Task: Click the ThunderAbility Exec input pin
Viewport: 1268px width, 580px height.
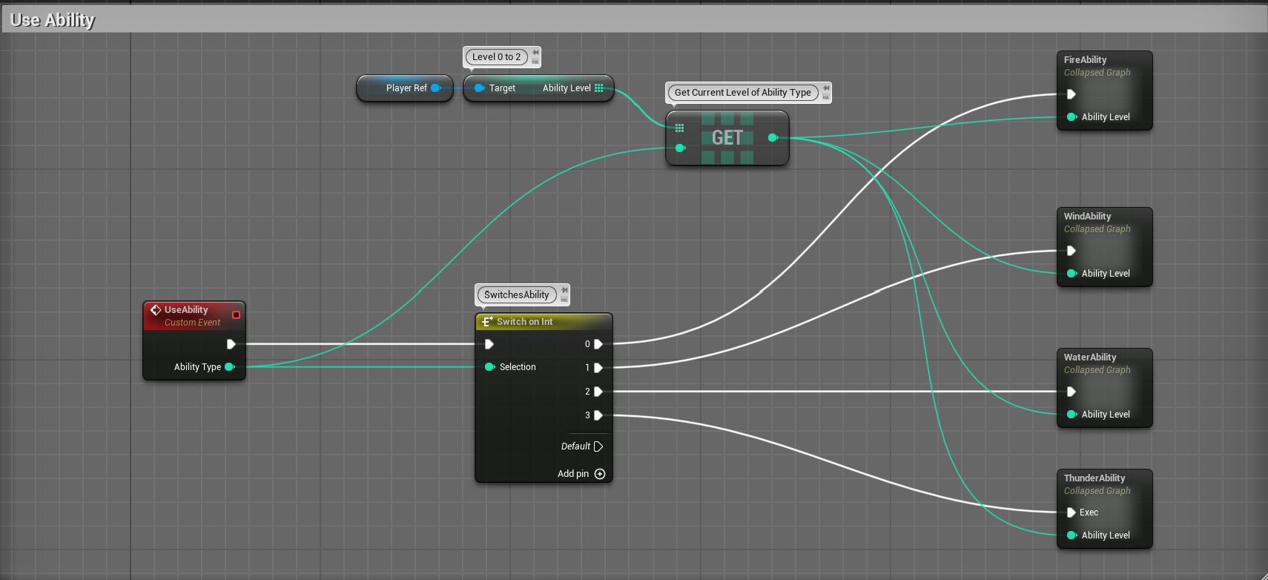Action: pyautogui.click(x=1071, y=513)
